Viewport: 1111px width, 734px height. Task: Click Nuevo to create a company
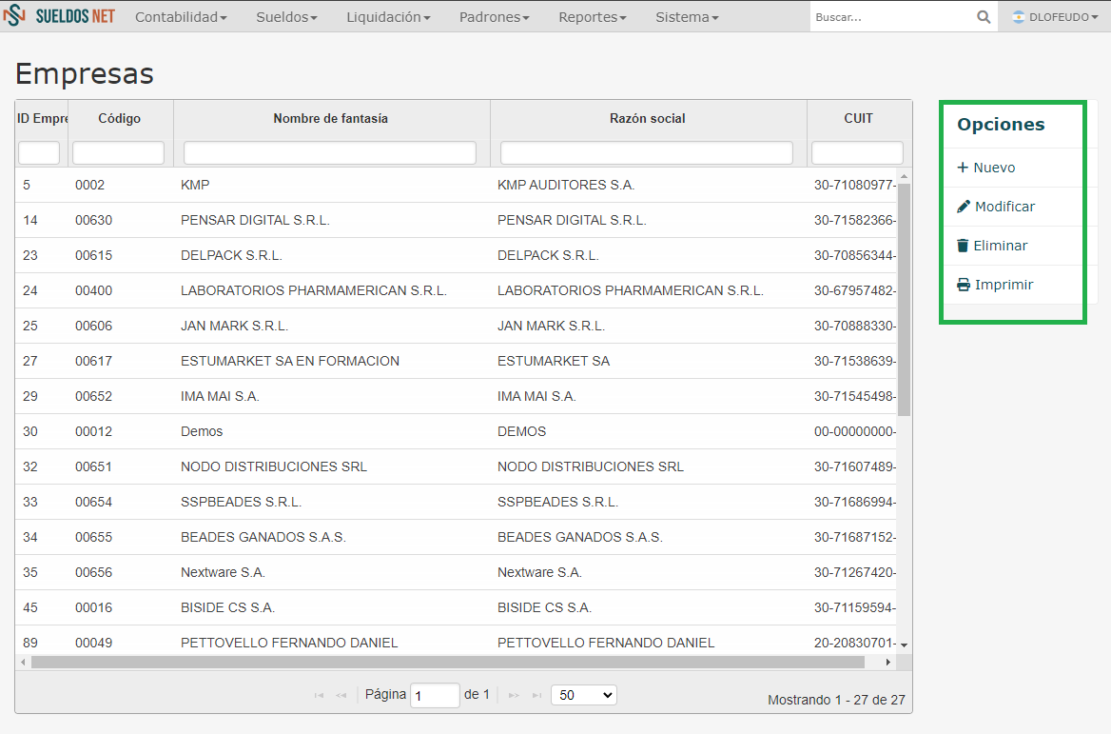pos(986,168)
